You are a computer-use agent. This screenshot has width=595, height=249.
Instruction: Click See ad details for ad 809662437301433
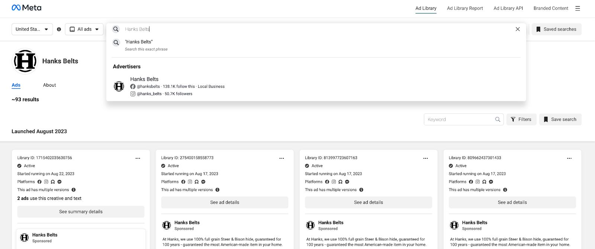(512, 203)
